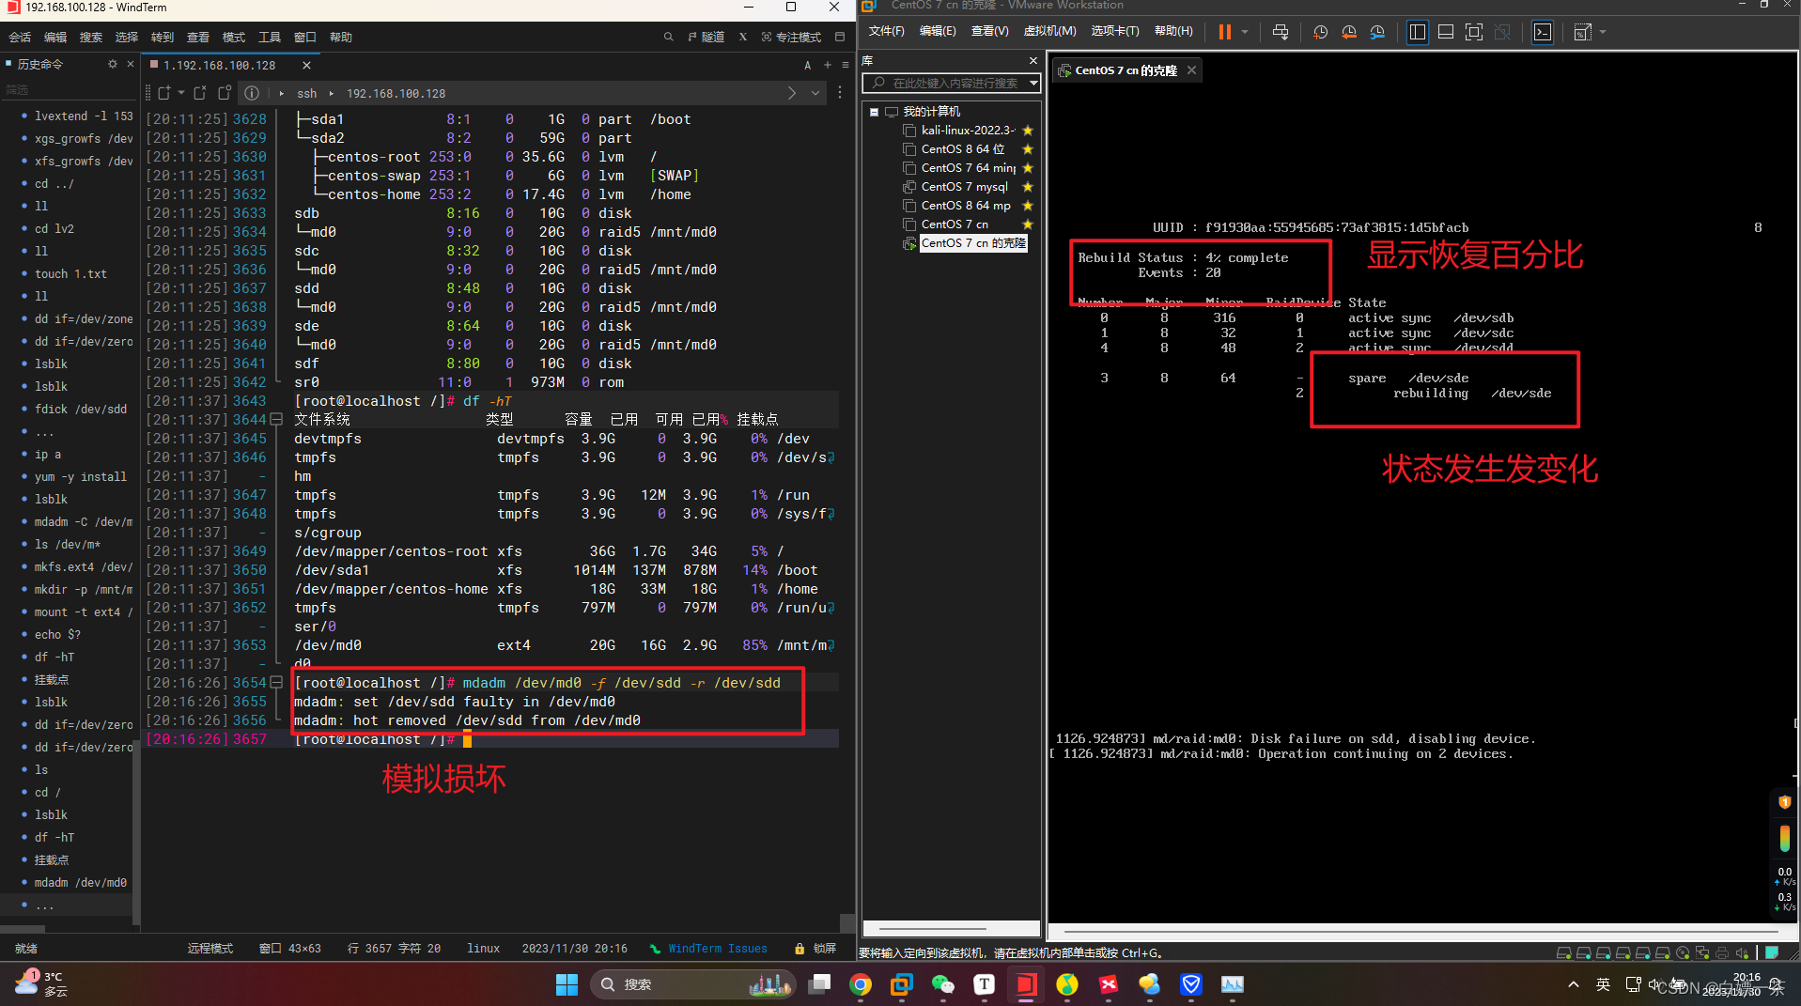Open the 工具 menu in WindTerm

pos(270,38)
